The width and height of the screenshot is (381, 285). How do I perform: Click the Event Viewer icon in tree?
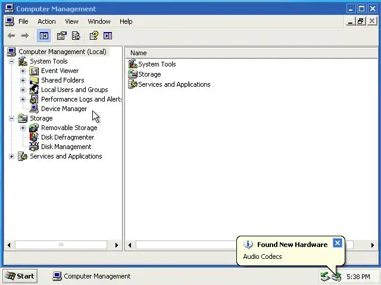[x=34, y=71]
